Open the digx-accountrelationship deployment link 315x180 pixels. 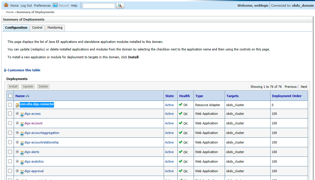coord(42,142)
